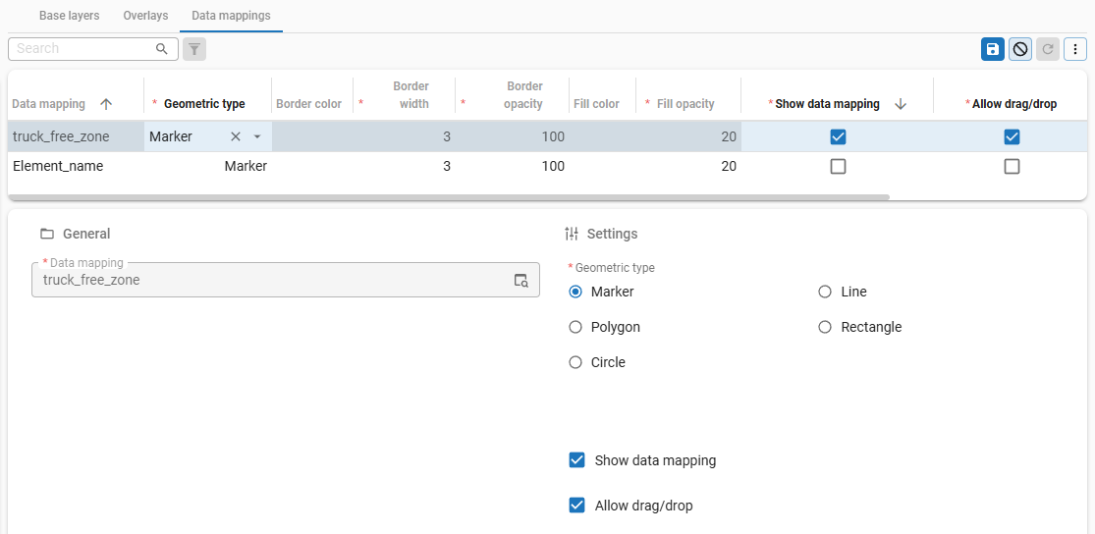The image size is (1095, 534).
Task: Click the filter funnel icon
Action: [194, 49]
